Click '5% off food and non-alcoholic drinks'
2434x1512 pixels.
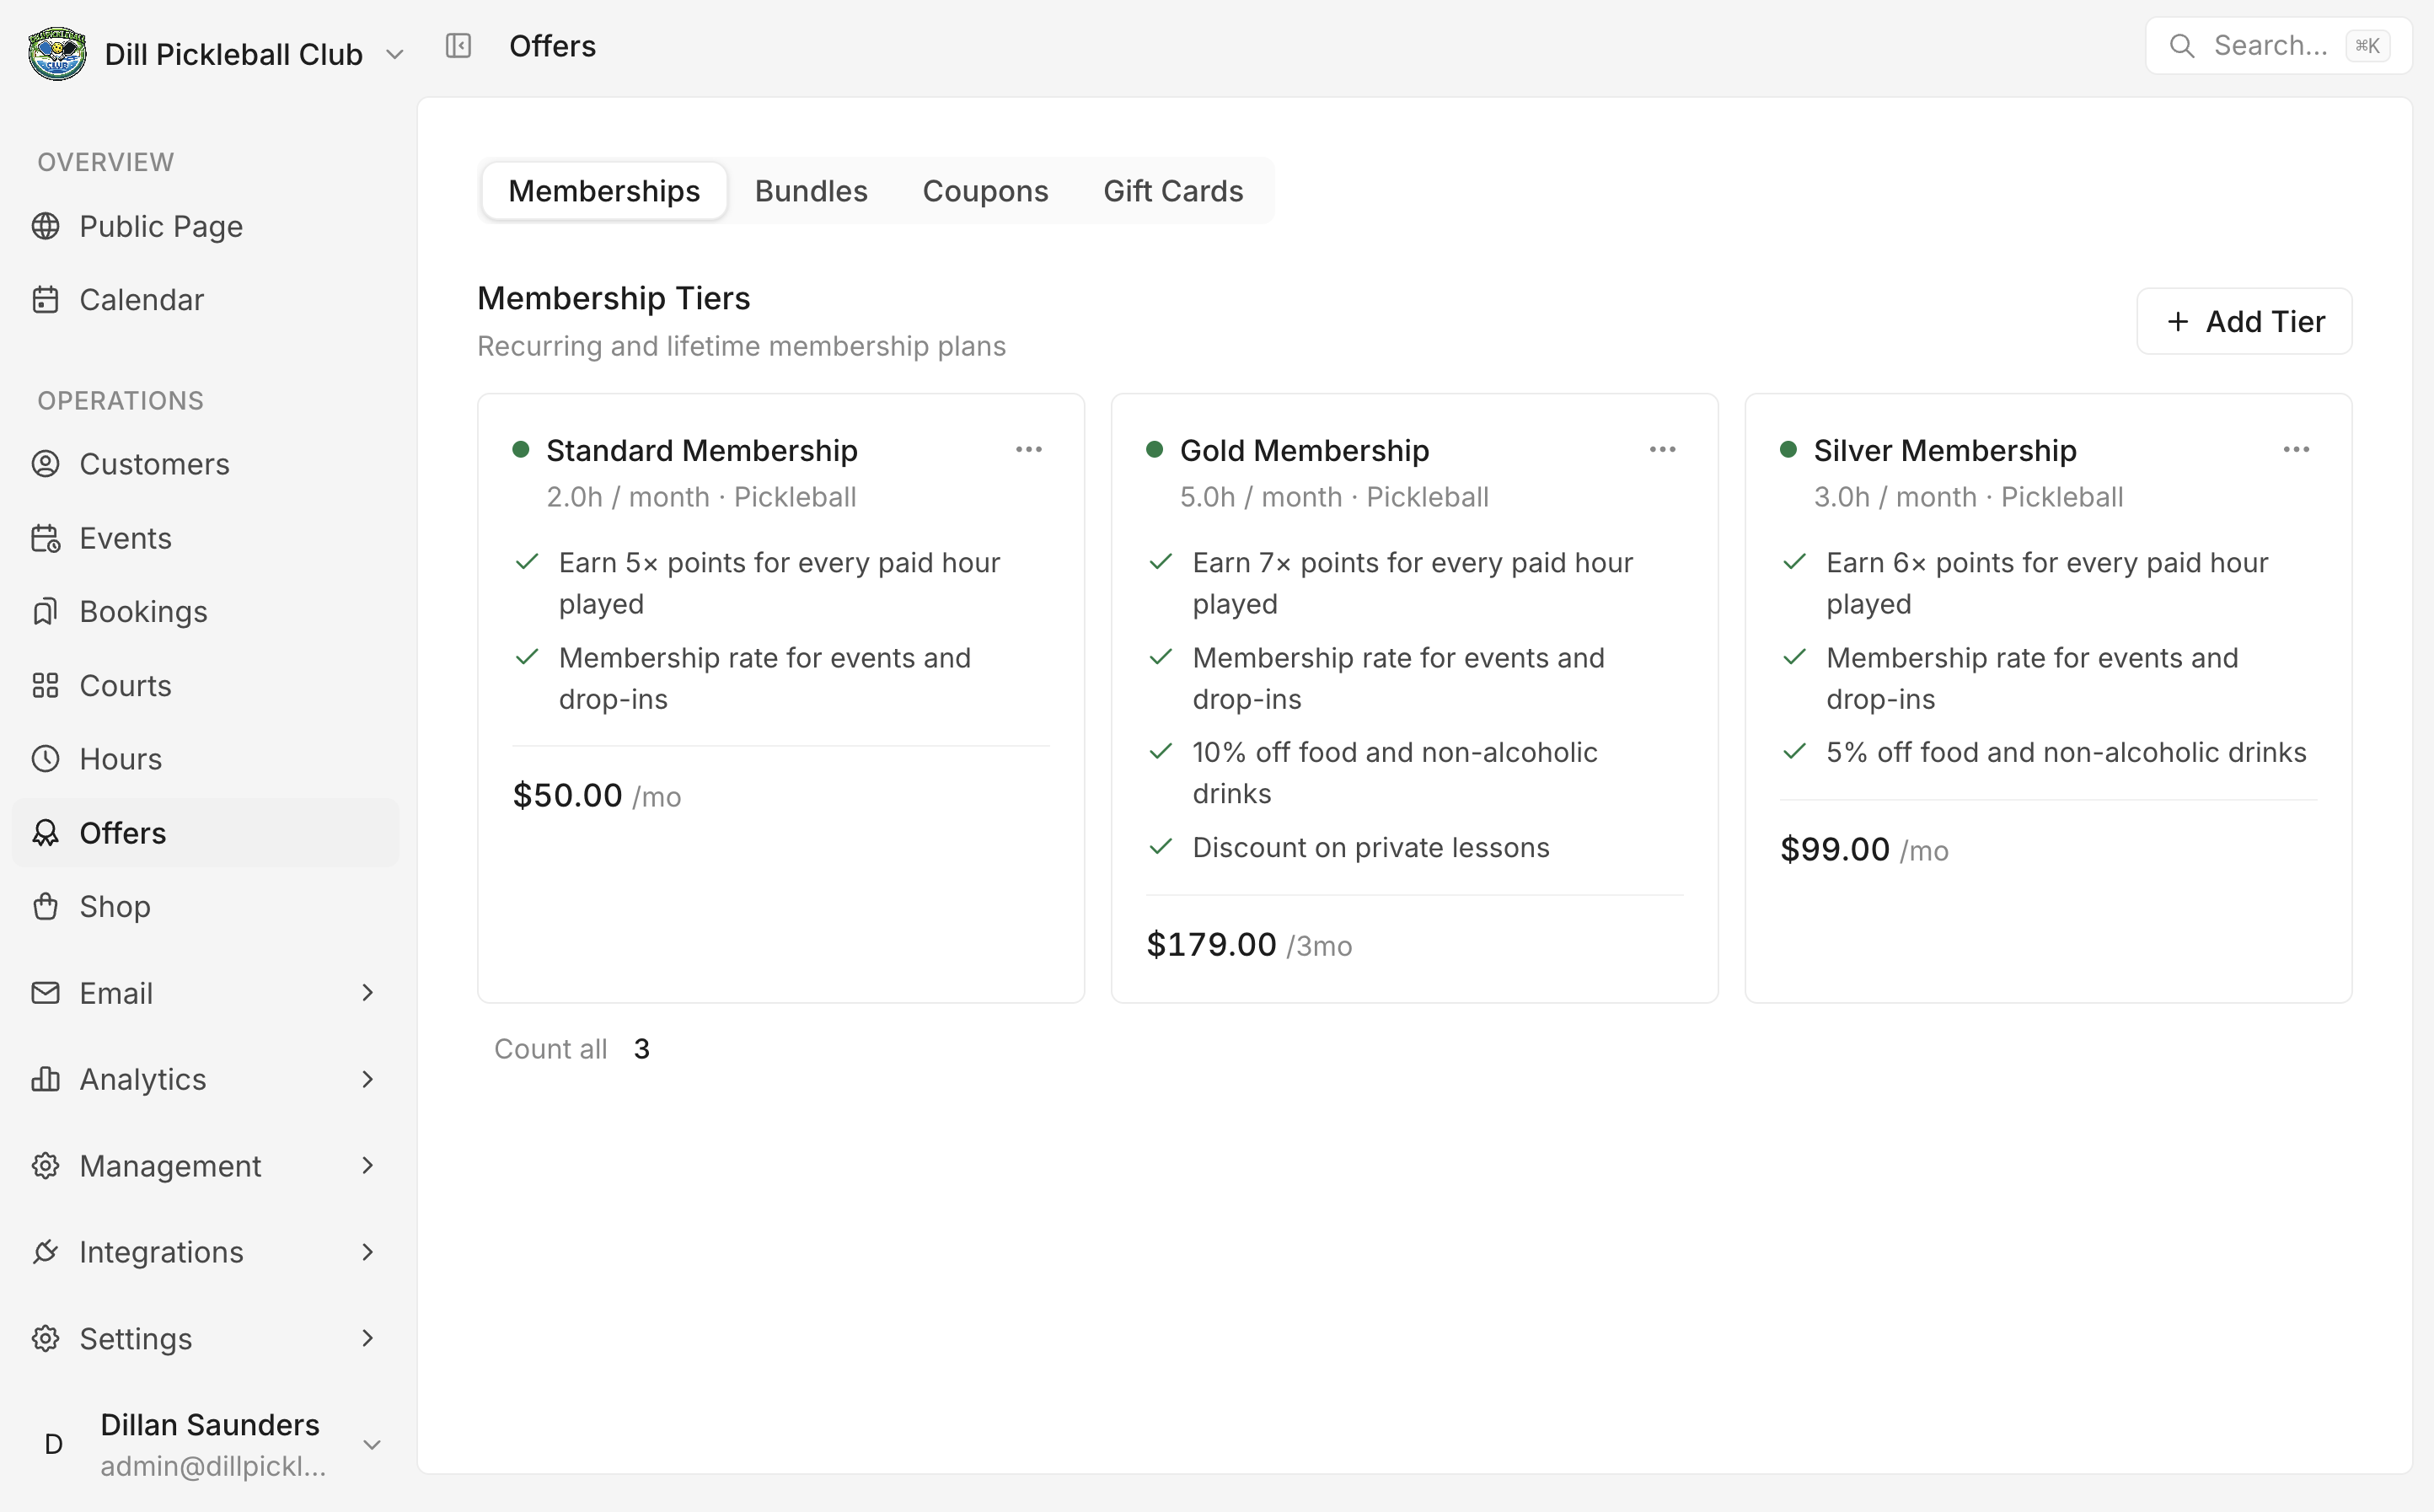[x=2066, y=753]
